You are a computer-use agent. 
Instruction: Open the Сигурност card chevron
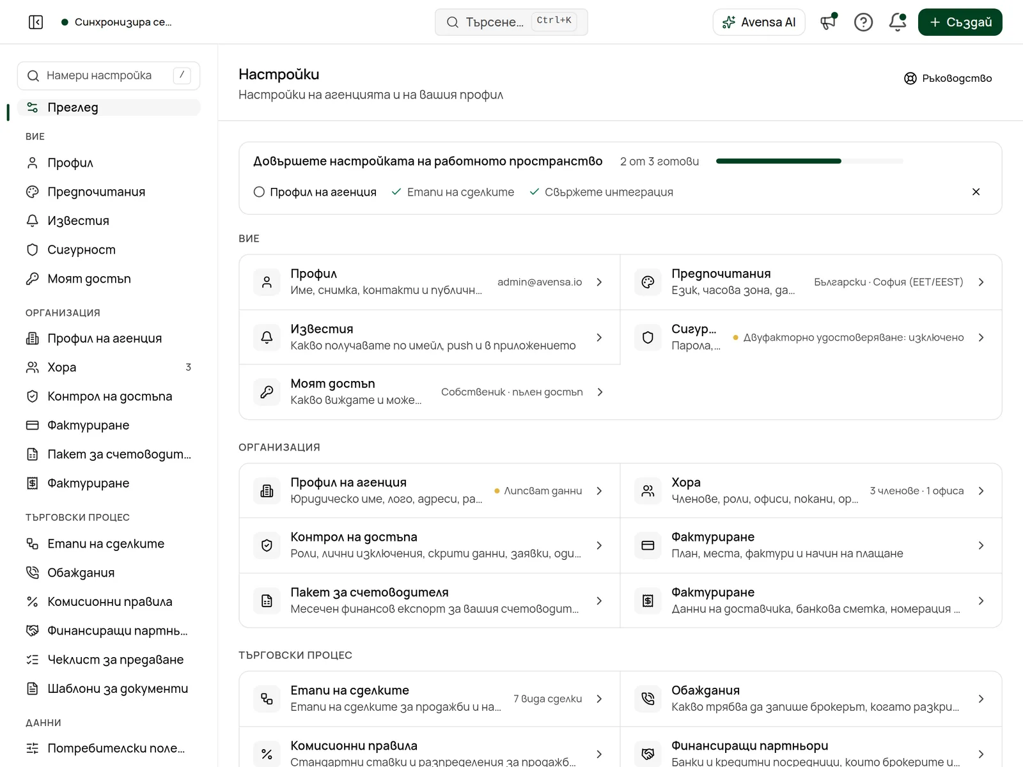coord(981,337)
